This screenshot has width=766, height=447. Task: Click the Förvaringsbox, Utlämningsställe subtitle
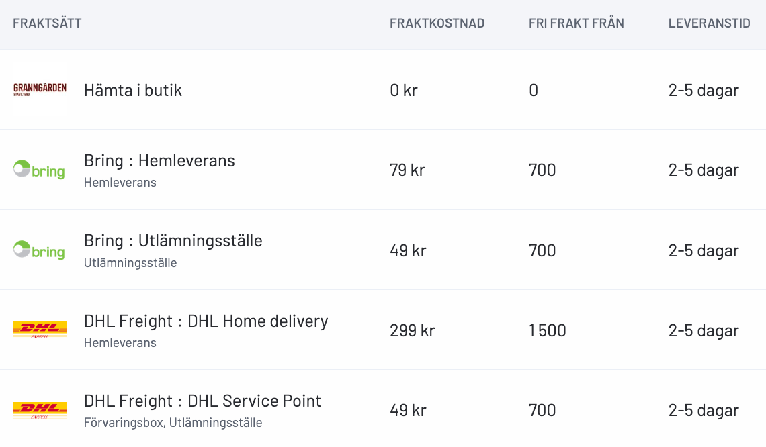(173, 423)
